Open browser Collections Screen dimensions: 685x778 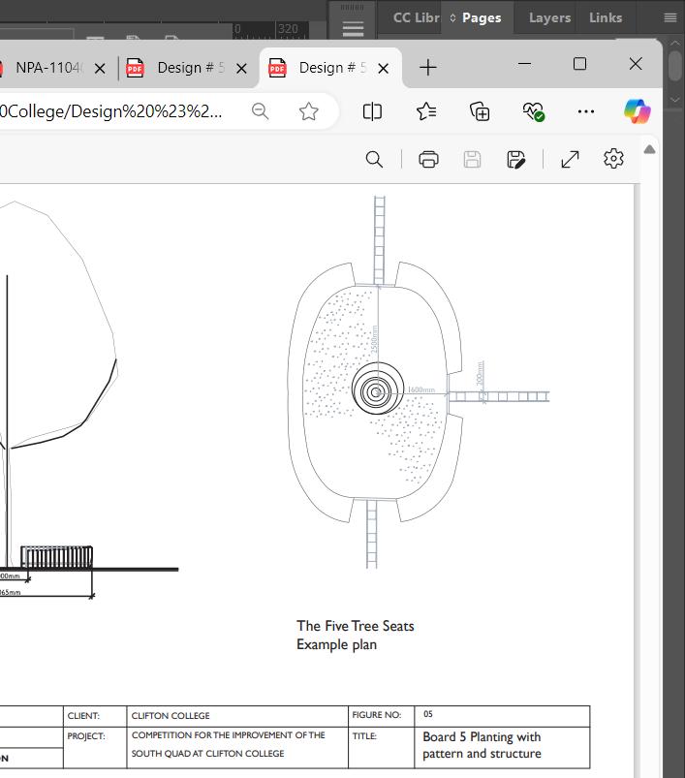click(480, 111)
